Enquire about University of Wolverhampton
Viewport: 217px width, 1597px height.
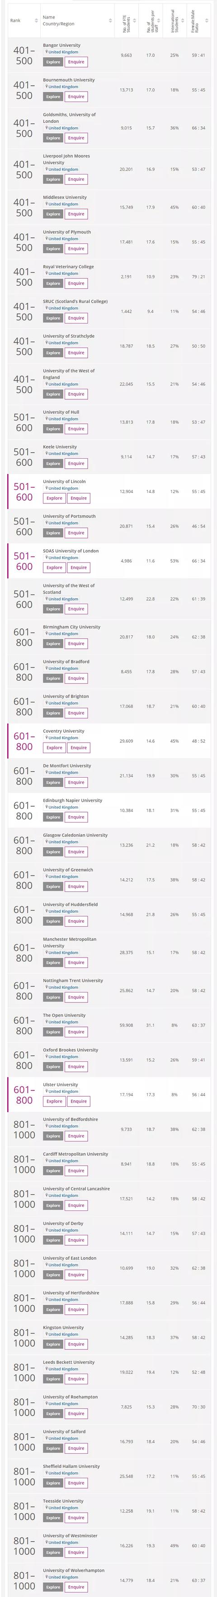[x=76, y=1587]
